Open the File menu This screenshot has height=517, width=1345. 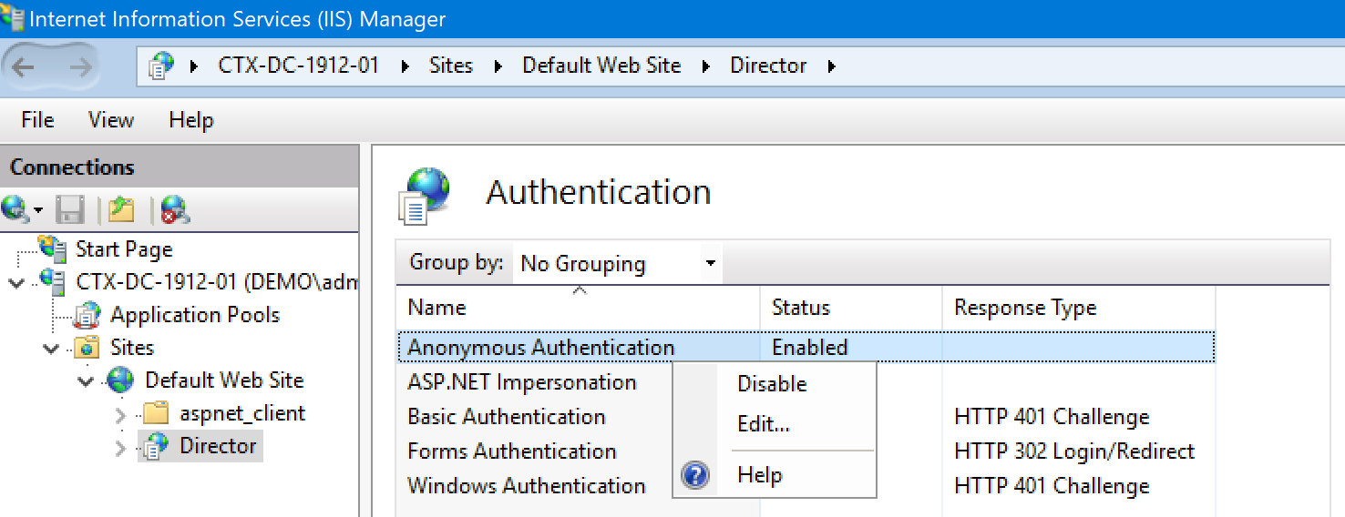37,120
